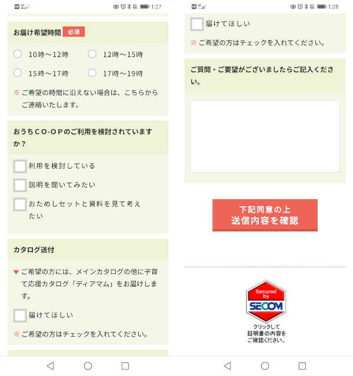Tap the red triangle marker beside catalog note
353x376 pixels.
tap(16, 272)
